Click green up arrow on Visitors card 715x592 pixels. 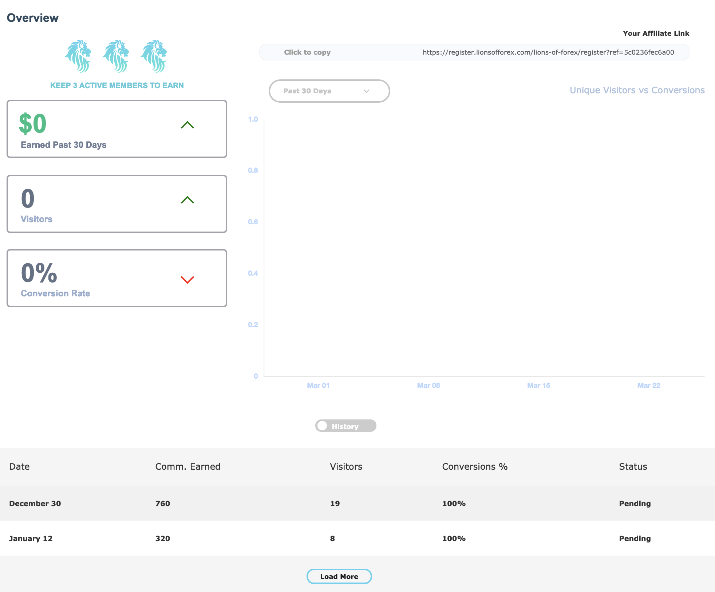click(x=187, y=200)
